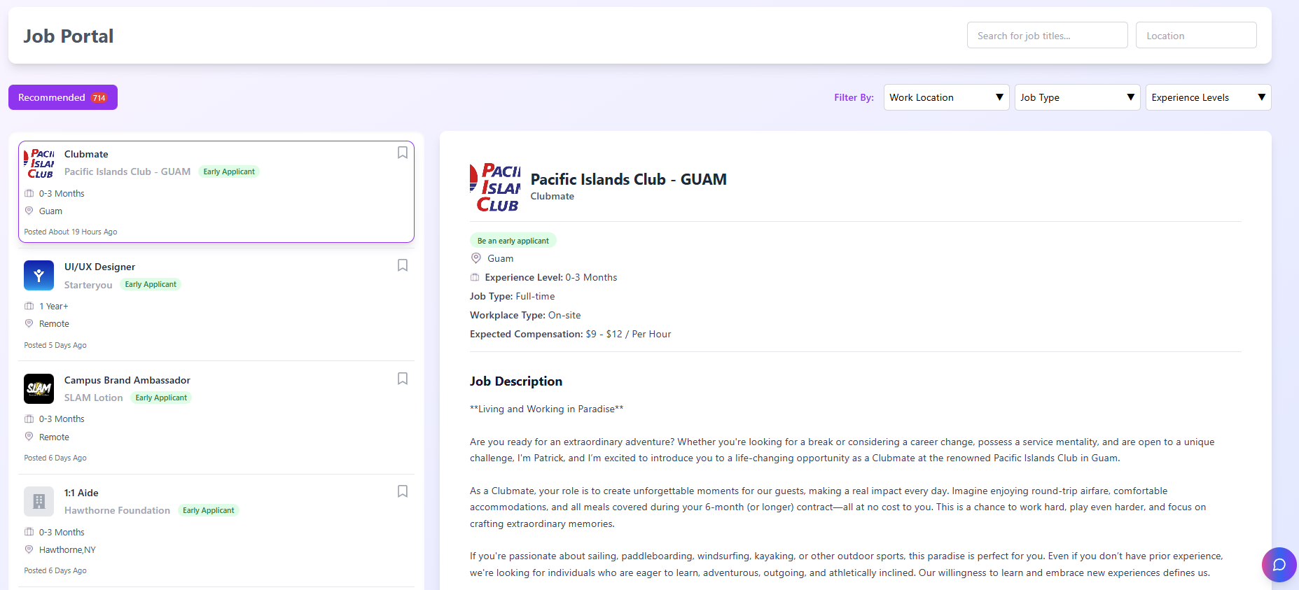Click 'Living and Working in Paradise' line
Image resolution: width=1299 pixels, height=590 pixels.
[x=546, y=409]
